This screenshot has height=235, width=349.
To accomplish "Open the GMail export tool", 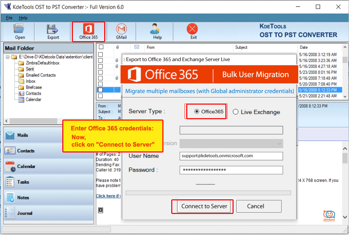I will pos(121,31).
